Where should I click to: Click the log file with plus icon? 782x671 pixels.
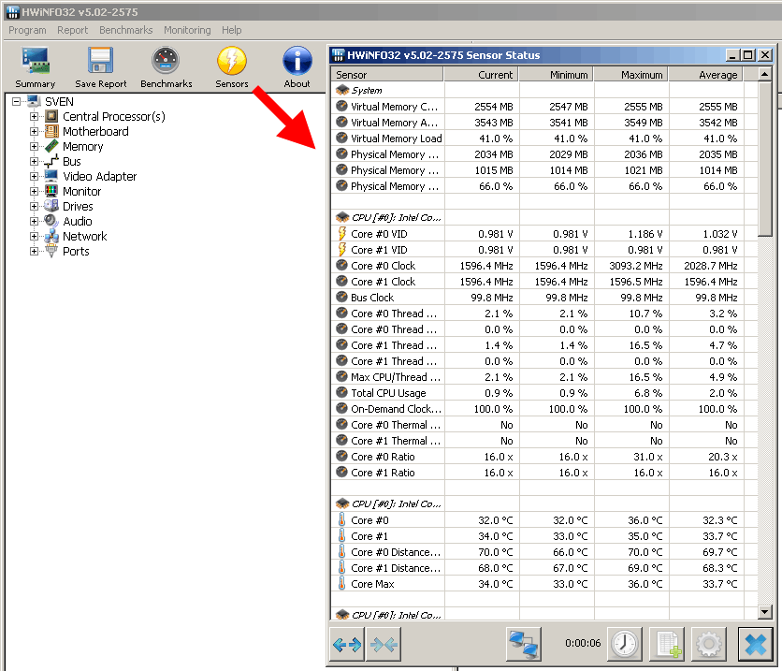click(x=667, y=645)
